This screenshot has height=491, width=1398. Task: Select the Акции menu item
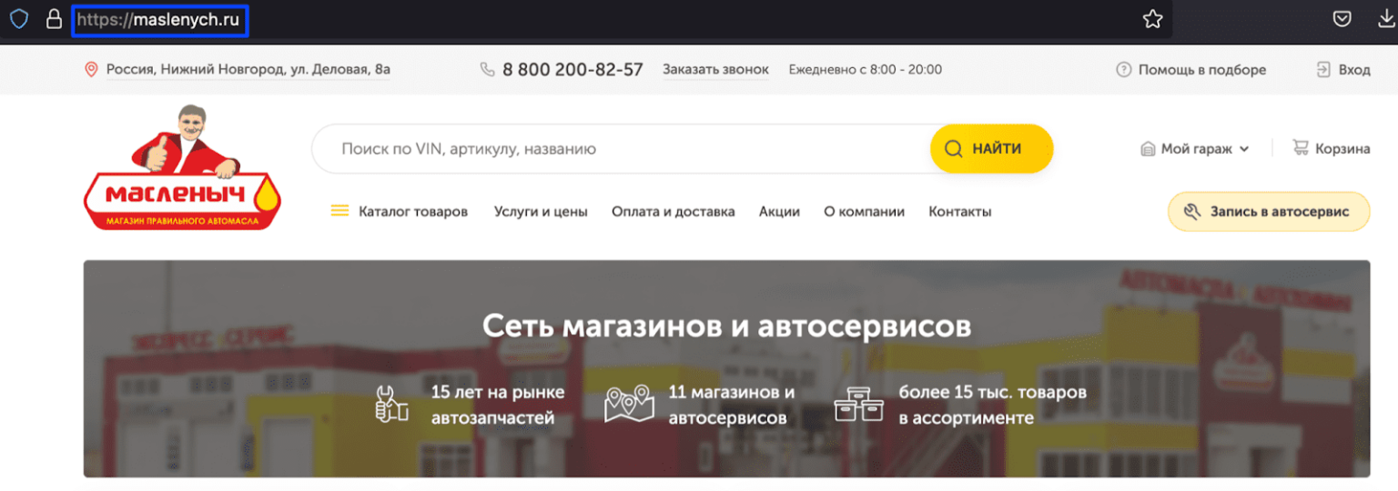pyautogui.click(x=779, y=211)
